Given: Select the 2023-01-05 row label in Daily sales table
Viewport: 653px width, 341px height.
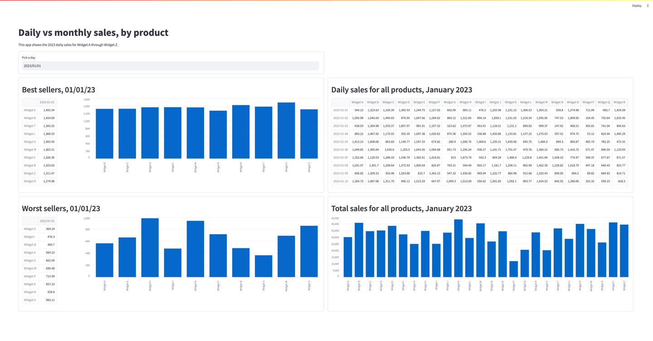Looking at the screenshot, I should coord(340,142).
